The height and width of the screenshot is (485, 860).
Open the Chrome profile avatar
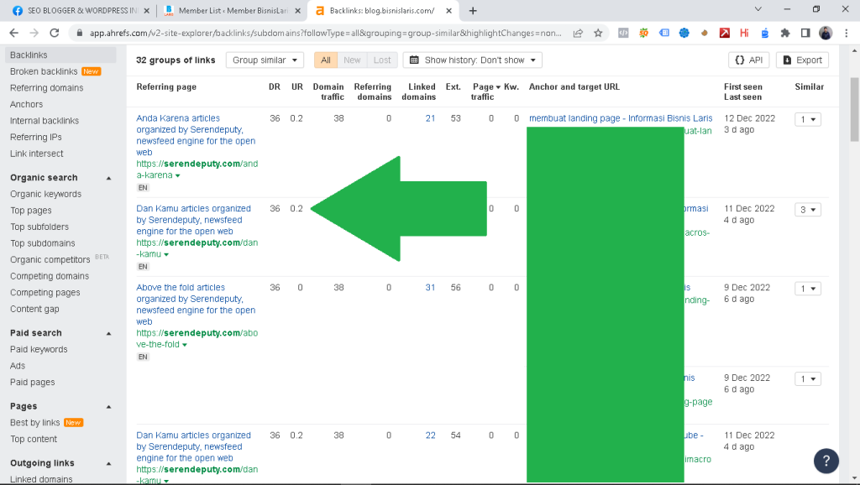point(826,33)
